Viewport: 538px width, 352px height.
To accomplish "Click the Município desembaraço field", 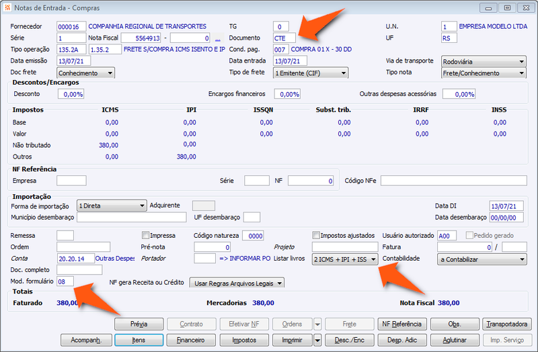I will (x=131, y=217).
